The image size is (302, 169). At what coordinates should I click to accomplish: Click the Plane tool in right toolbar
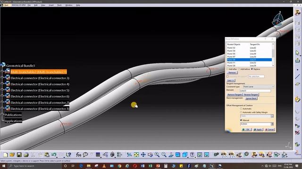297,84
